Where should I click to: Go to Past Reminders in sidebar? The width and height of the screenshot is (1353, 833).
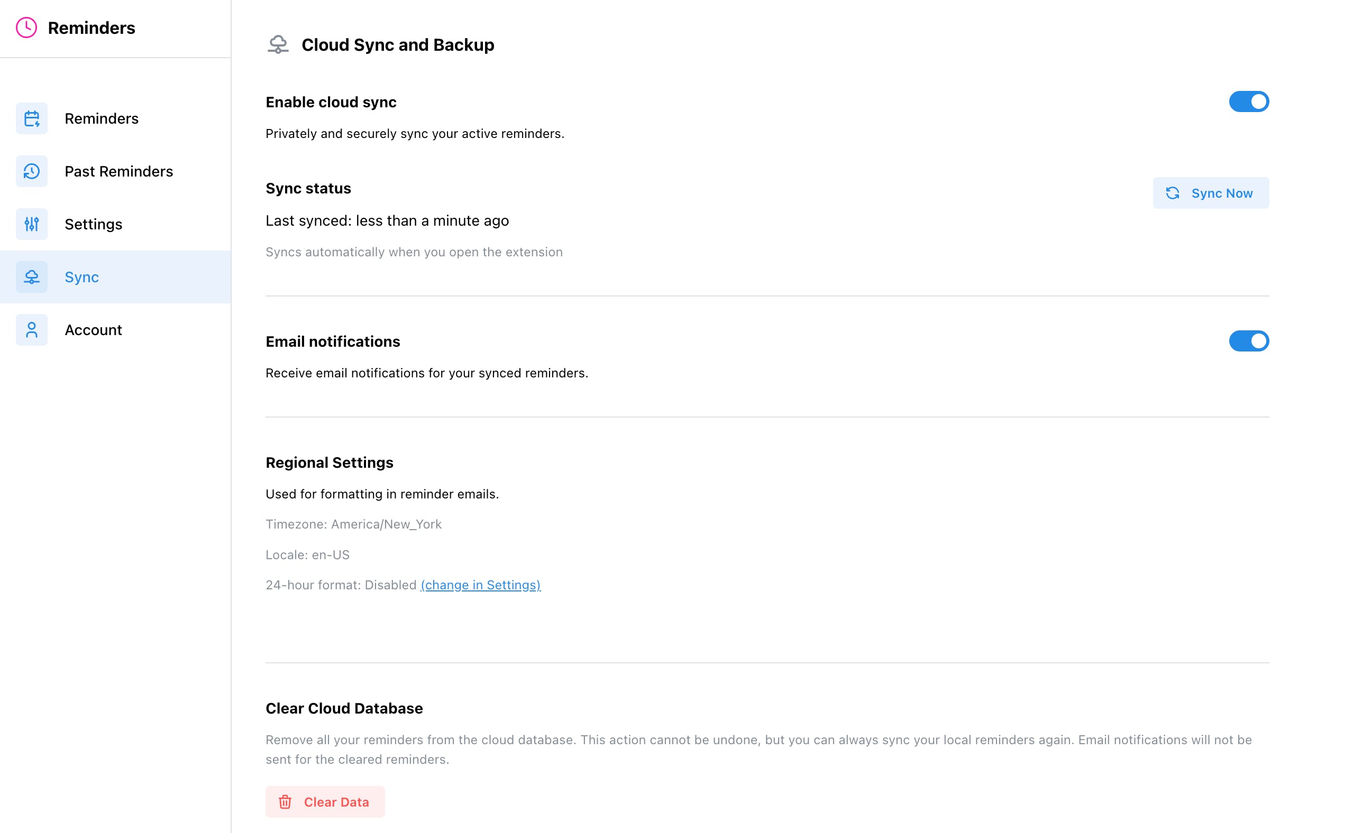(x=118, y=171)
